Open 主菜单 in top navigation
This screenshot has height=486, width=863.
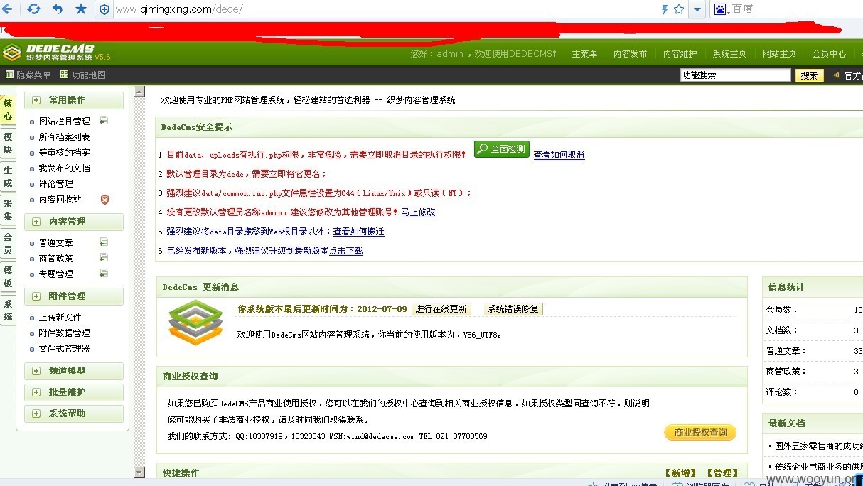[584, 54]
